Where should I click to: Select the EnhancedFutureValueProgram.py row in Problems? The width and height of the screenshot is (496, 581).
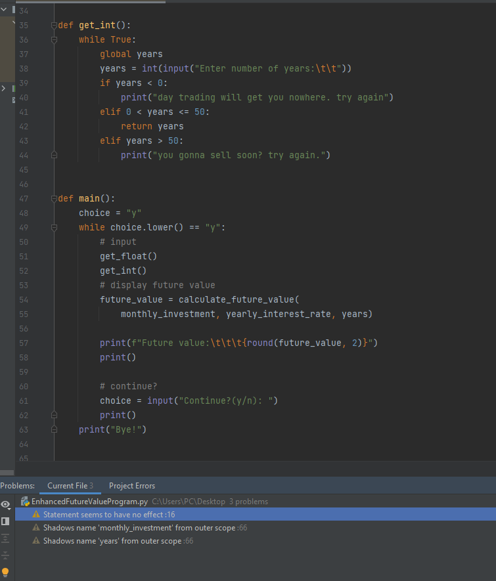[x=256, y=502]
